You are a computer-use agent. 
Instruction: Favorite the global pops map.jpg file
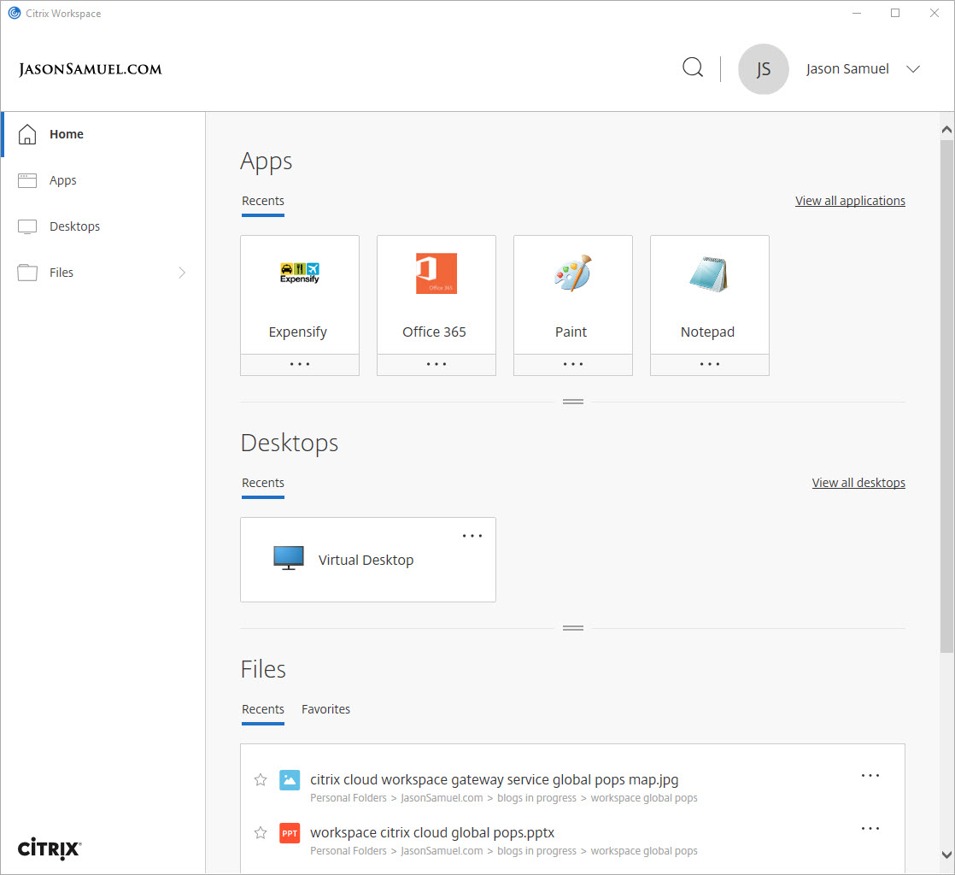(x=261, y=779)
